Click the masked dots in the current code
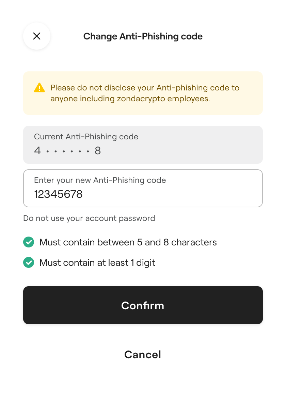 67,150
